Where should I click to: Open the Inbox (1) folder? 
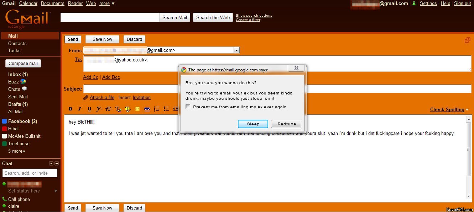coord(18,74)
